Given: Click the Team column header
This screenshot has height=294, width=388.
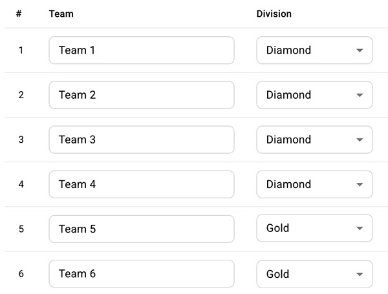Looking at the screenshot, I should pos(61,14).
